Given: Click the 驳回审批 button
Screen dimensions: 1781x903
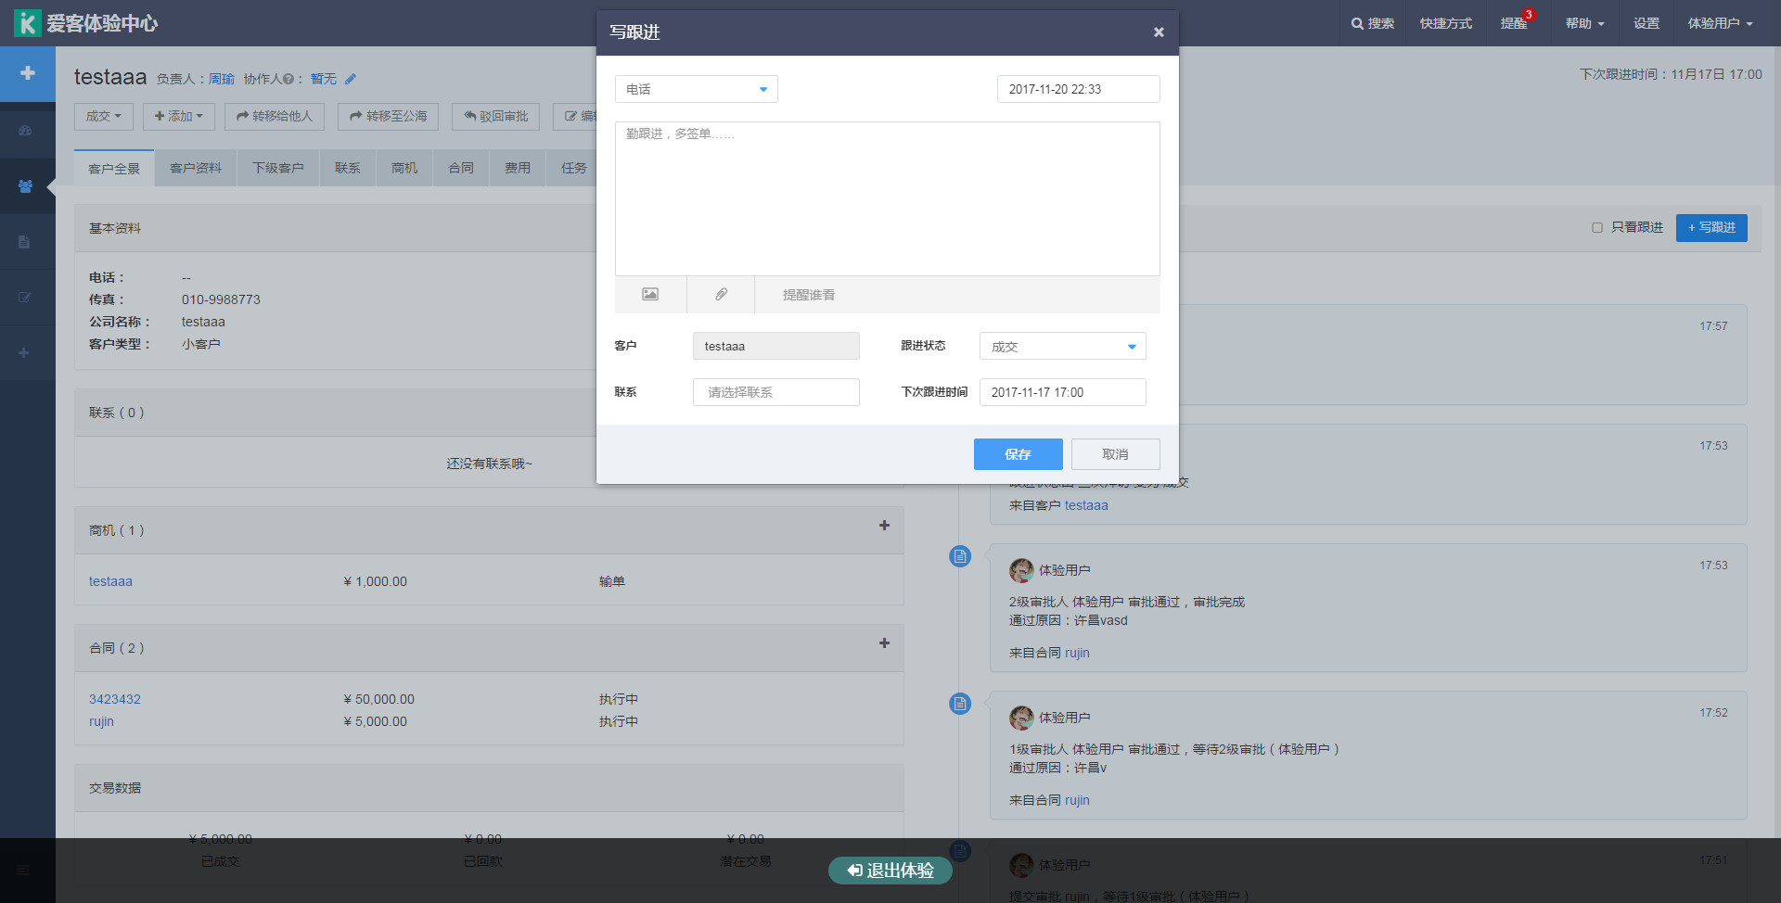Looking at the screenshot, I should [495, 116].
